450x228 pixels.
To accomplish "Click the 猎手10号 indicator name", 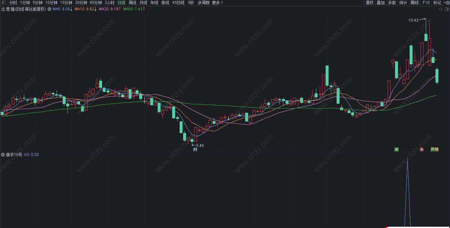I will click(x=14, y=155).
